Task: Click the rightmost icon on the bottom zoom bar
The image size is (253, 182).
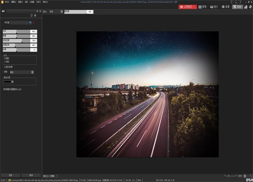Action: [251, 176]
